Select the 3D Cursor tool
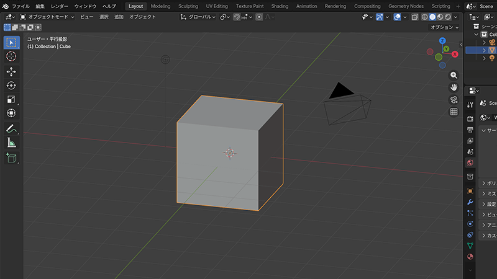 [x=11, y=56]
